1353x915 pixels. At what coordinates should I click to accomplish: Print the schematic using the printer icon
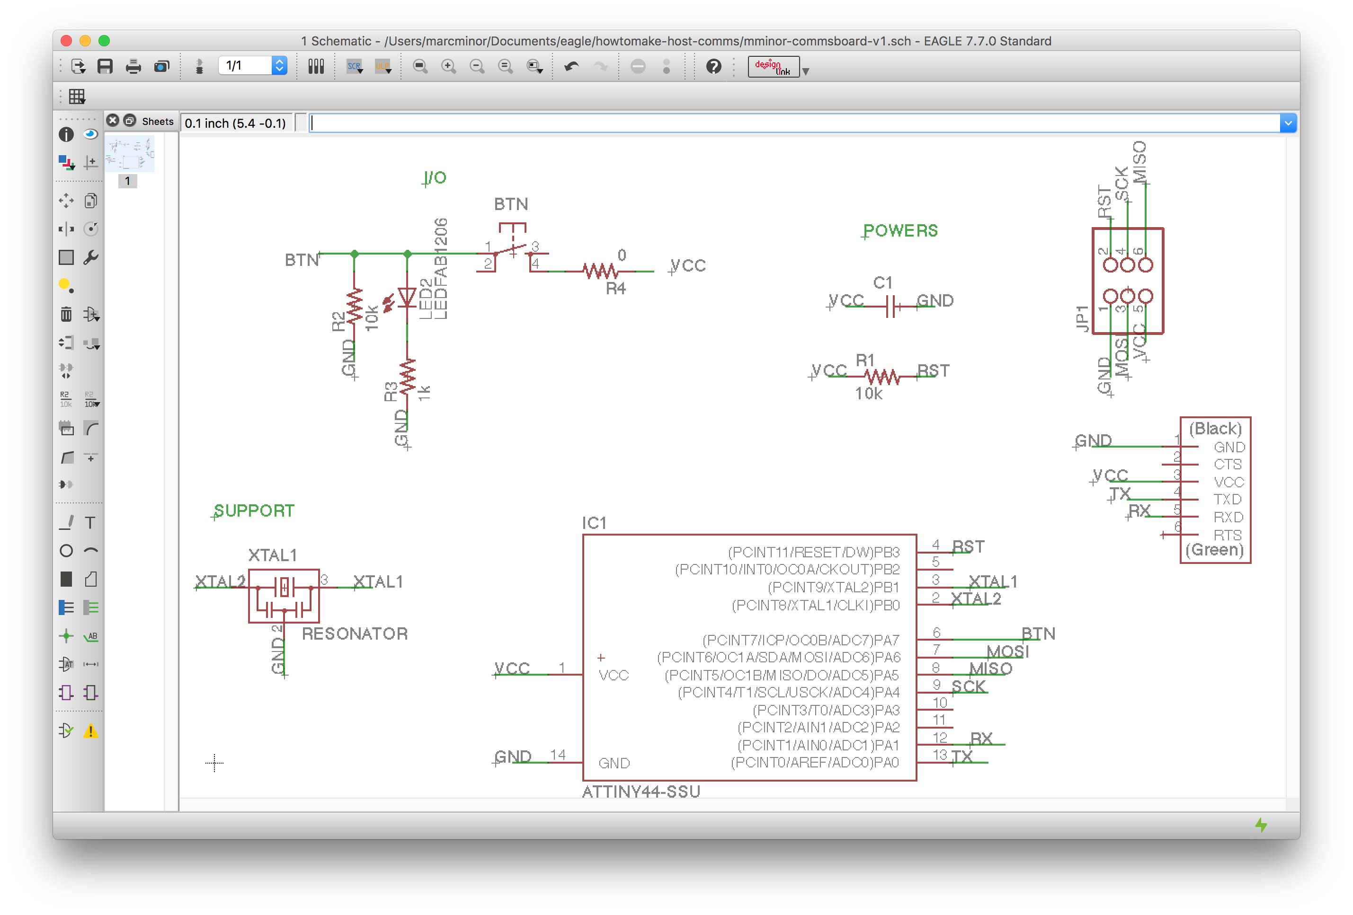pos(134,66)
